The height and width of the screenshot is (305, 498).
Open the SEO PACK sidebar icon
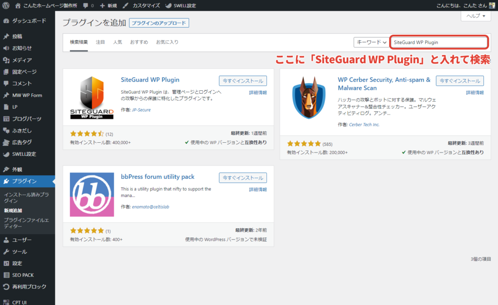tap(6, 275)
